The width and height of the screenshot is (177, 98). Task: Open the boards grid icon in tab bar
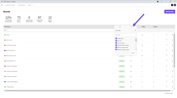2,5
